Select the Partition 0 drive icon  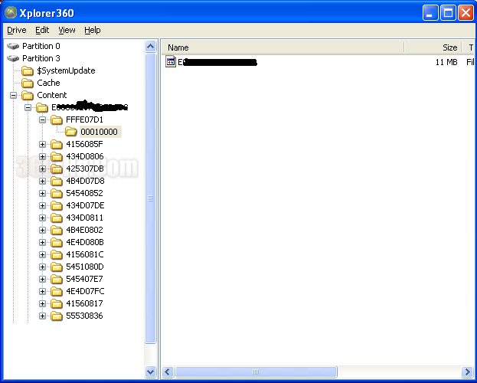(x=13, y=46)
